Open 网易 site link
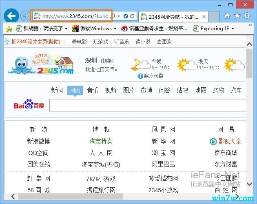 coord(226,130)
